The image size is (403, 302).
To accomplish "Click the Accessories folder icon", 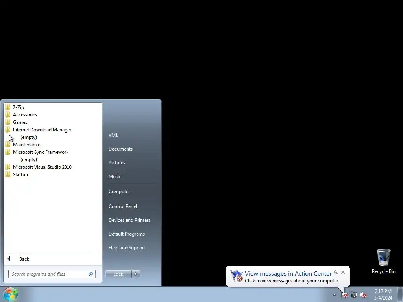I will [8, 114].
